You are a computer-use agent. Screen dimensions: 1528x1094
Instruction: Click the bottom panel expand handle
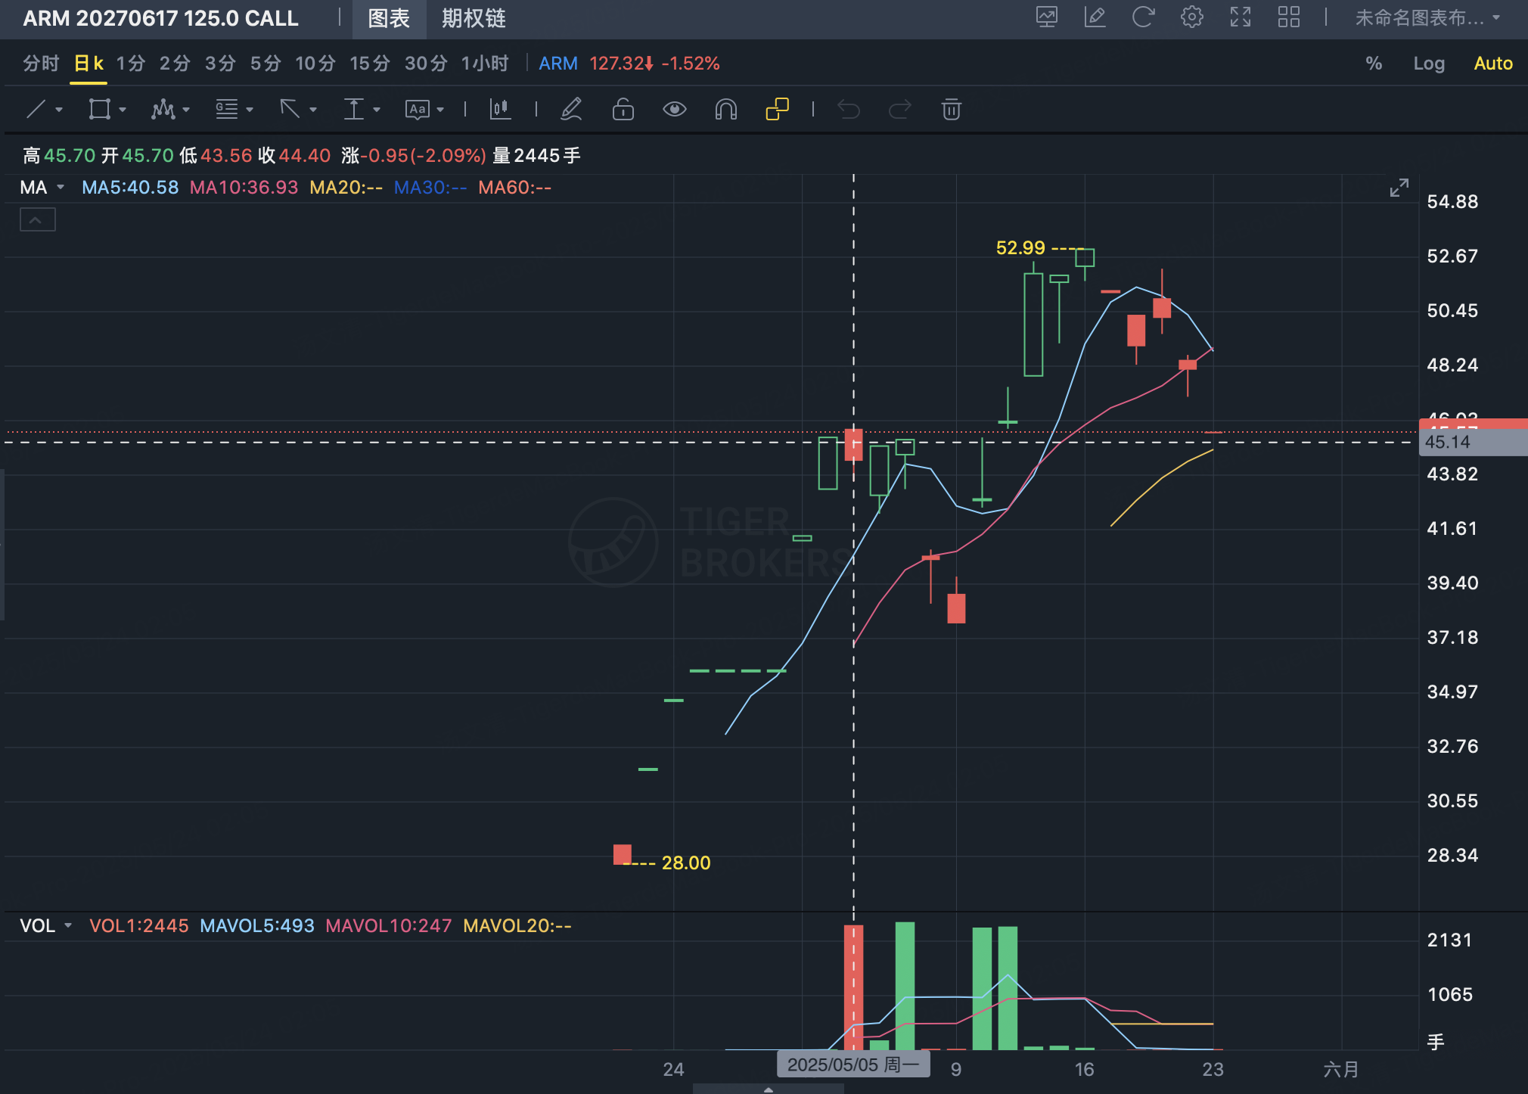[x=768, y=1089]
